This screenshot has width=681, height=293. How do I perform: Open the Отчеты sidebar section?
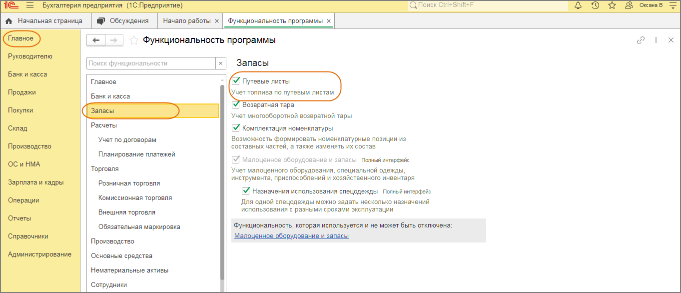(x=19, y=218)
